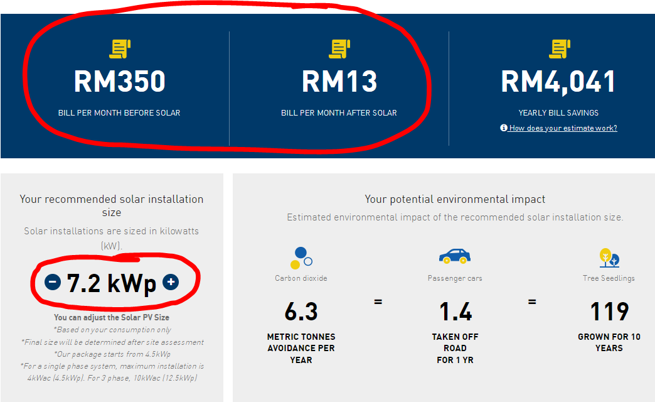Click the 'YEARLY BILL SAVINGS' label

pos(558,113)
